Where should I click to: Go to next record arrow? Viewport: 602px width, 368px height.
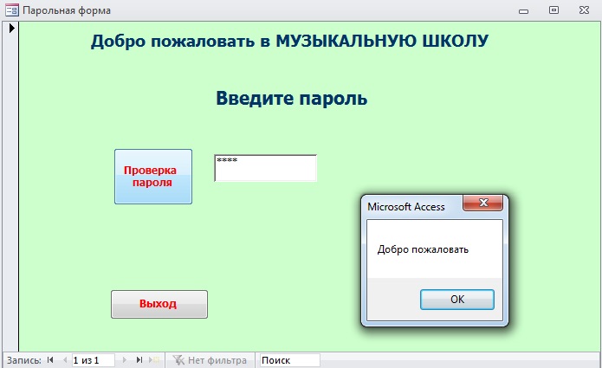(125, 360)
